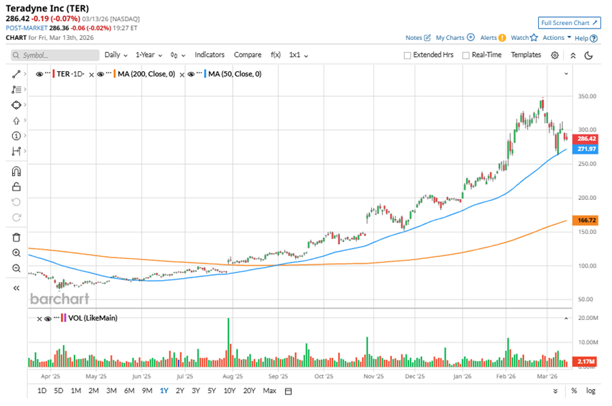Viewport: 612px width, 406px height.
Task: Open the Templates menu
Action: coord(526,55)
